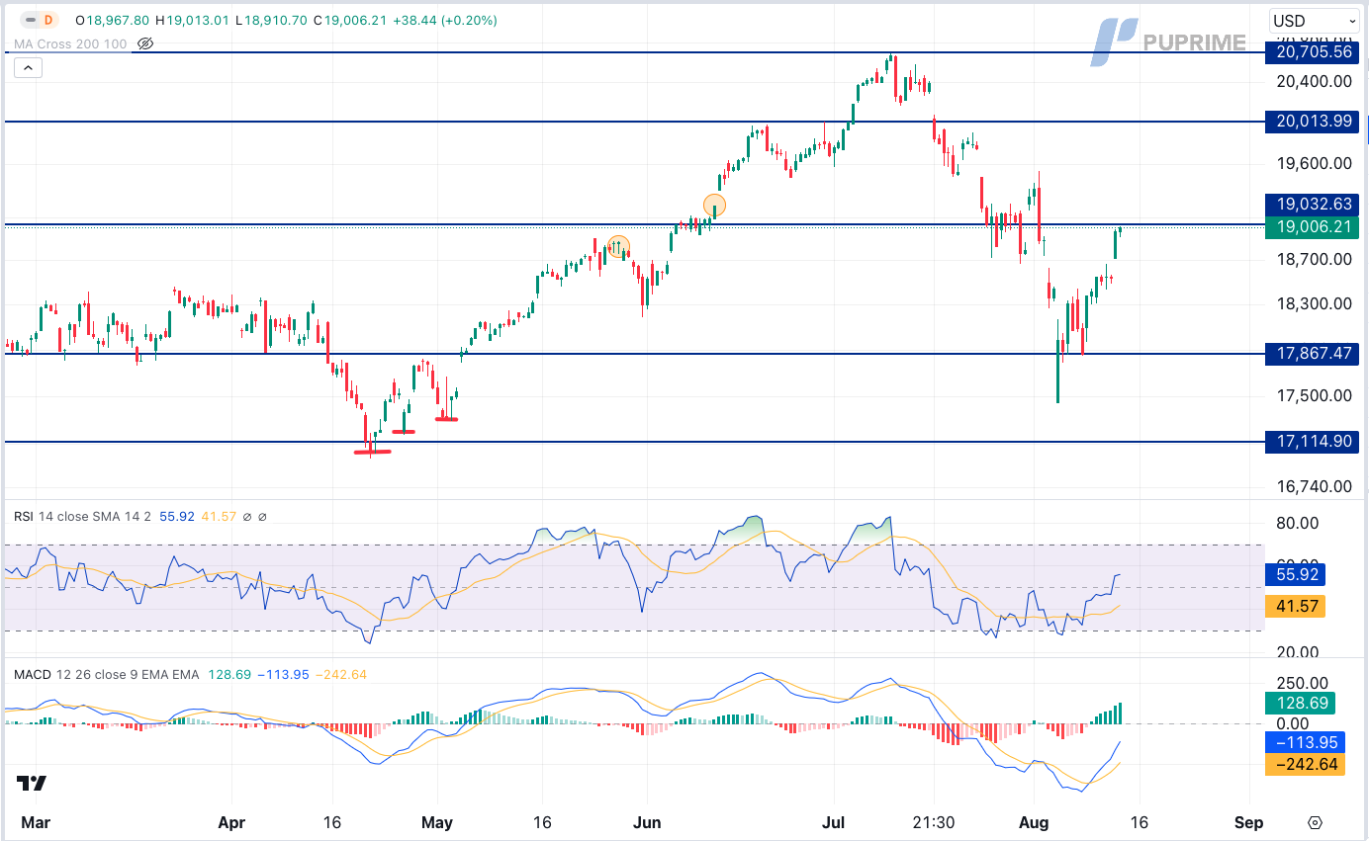
Task: Toggle MA Cross indicator visibility eye
Action: click(146, 43)
